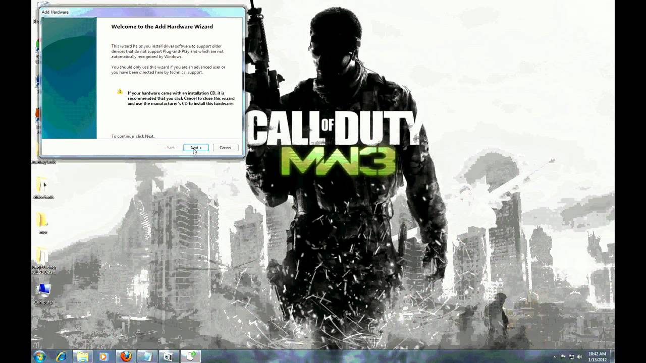
Task: Click Next in the Add Hardware Wizard
Action: click(x=196, y=148)
